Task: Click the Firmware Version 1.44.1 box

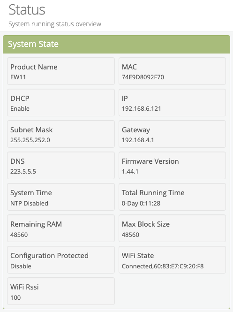Action: [172, 165]
